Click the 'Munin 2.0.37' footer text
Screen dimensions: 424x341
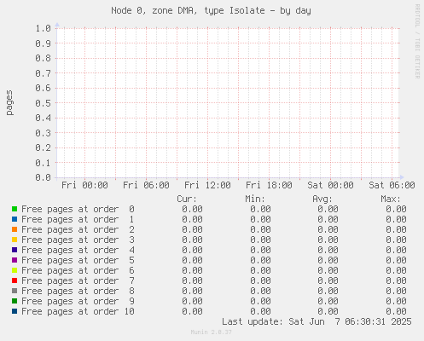[212, 332]
